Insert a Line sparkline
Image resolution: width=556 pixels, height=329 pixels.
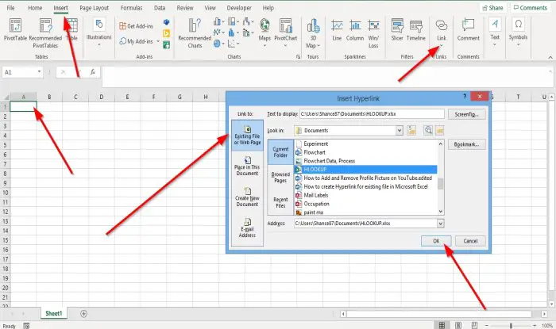(x=337, y=30)
